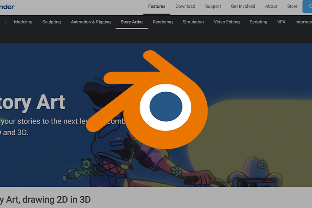
Task: Go to the Download page
Action: point(185,6)
